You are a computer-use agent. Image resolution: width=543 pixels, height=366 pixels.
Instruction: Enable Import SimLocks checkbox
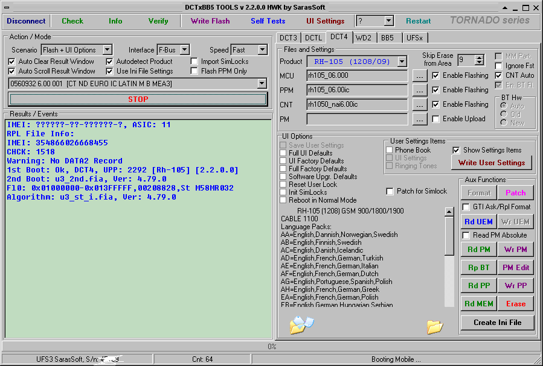(194, 62)
